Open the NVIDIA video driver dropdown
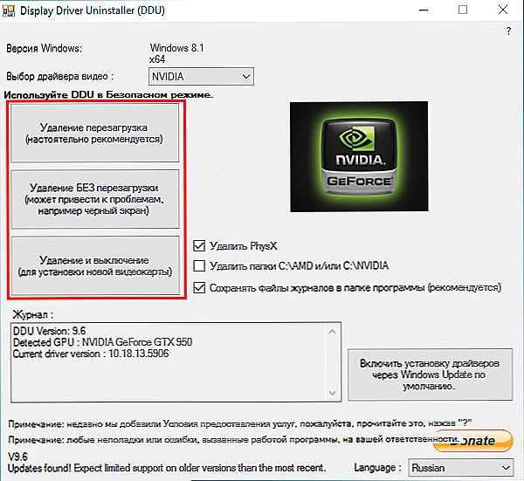 click(x=201, y=77)
